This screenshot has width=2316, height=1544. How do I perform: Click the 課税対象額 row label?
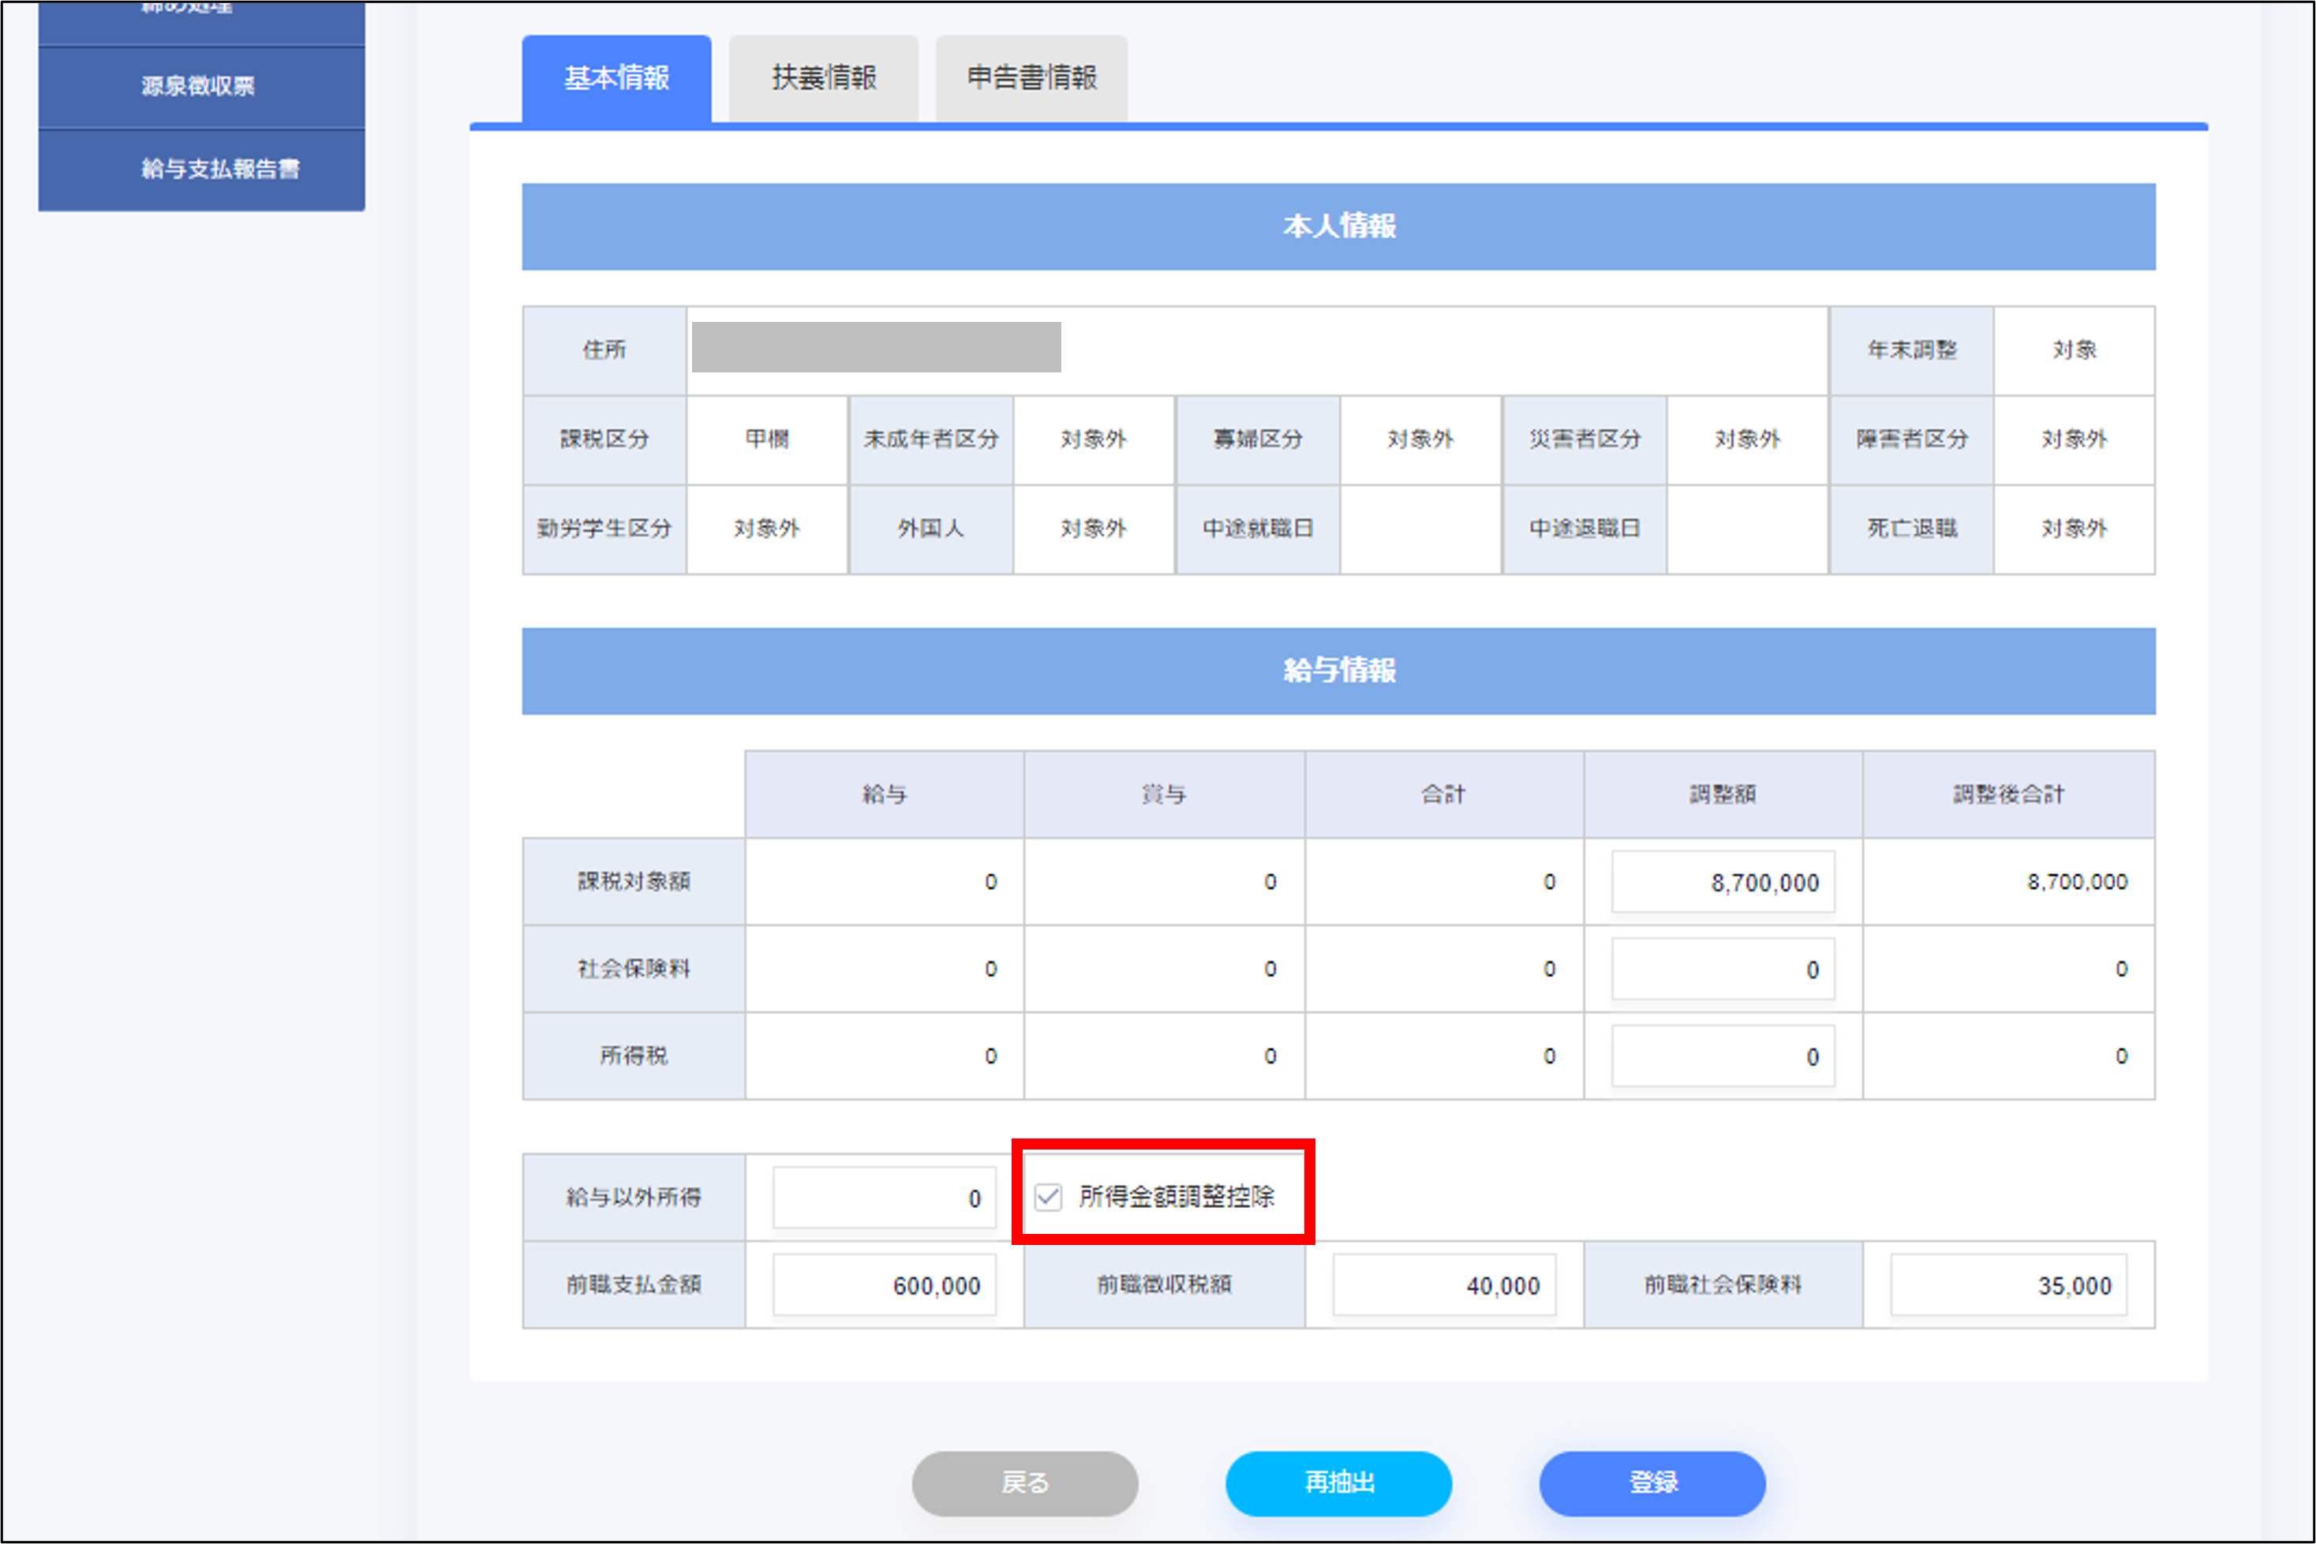(x=634, y=881)
